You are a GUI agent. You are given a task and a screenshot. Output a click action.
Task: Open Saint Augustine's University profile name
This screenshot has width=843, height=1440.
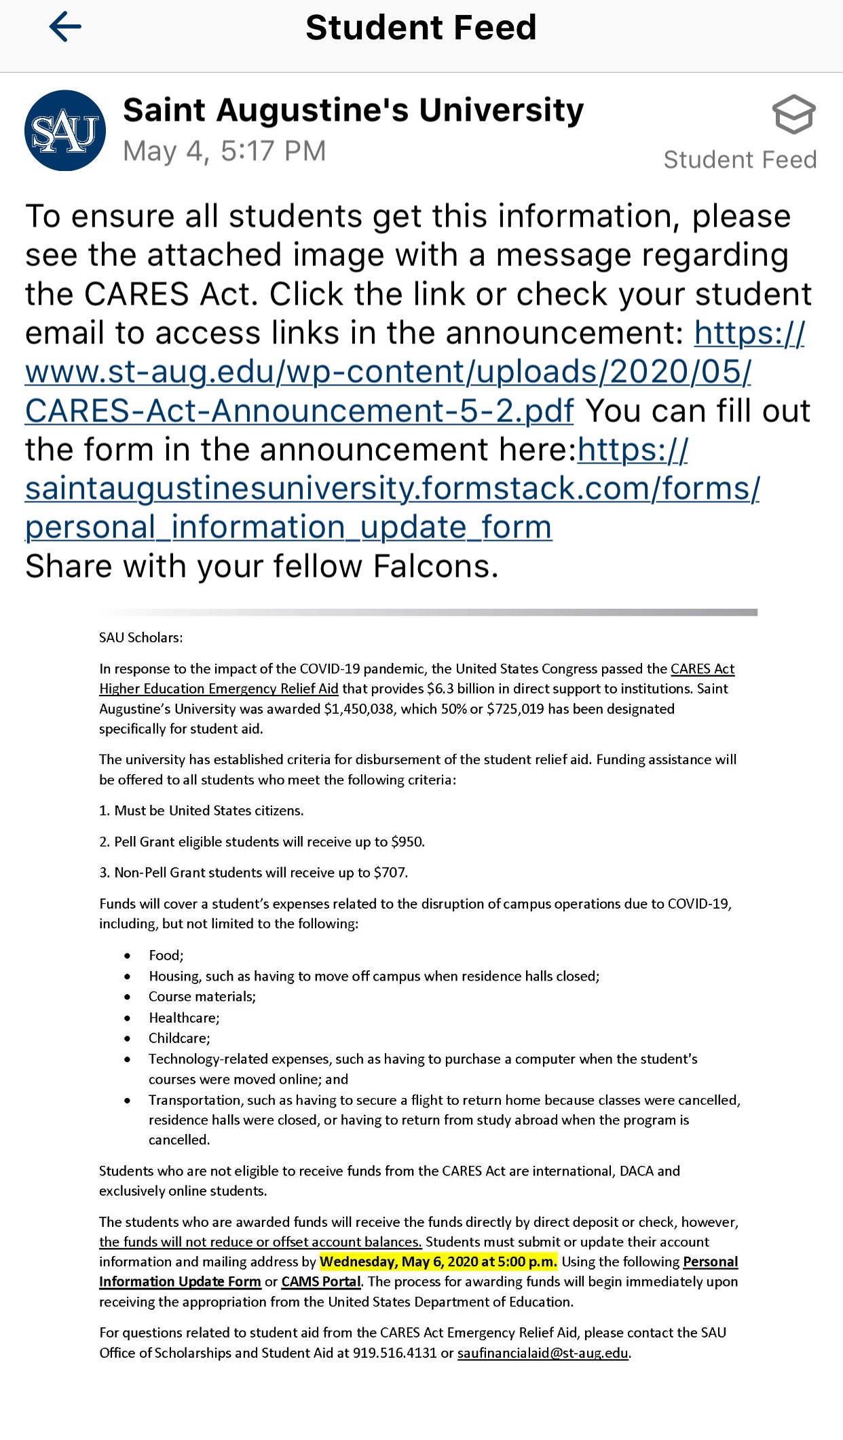(353, 111)
